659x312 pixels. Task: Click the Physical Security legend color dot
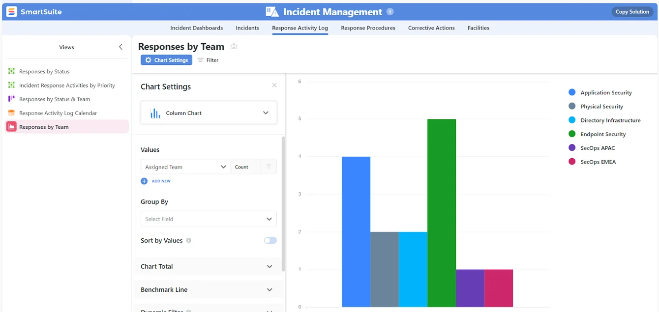click(572, 106)
